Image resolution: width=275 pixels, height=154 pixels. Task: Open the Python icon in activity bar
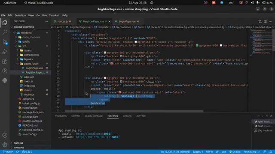[5, 80]
